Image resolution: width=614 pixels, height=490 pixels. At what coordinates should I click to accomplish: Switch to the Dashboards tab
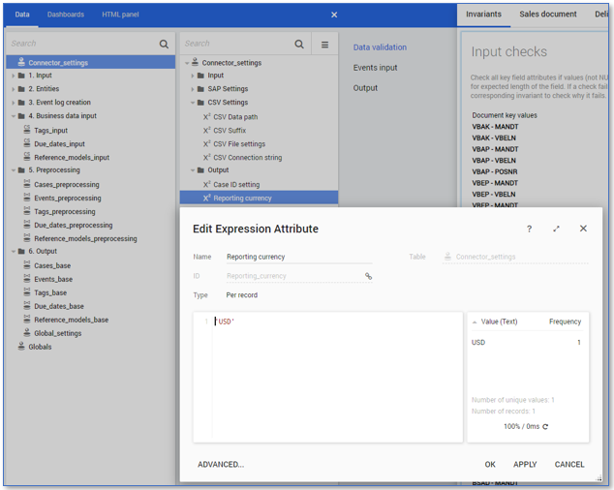[x=66, y=15]
